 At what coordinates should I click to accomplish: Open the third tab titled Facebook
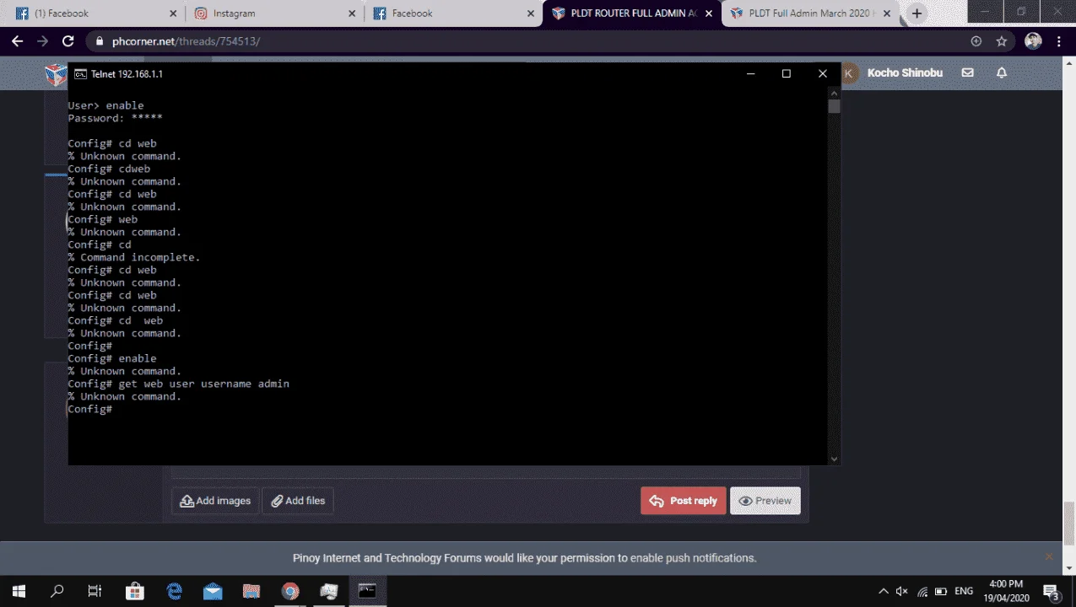[x=454, y=13]
